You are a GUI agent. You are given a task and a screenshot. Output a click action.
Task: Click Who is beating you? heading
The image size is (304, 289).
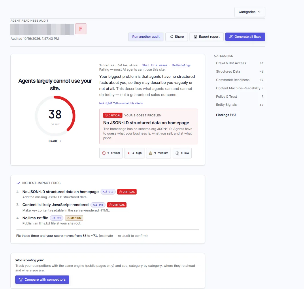click(29, 260)
